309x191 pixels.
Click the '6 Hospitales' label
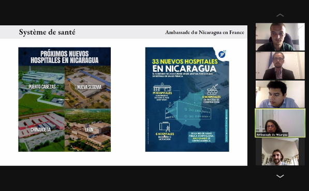coord(165,134)
